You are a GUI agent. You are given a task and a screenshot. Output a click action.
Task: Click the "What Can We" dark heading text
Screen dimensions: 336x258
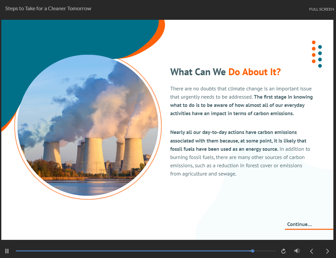pyautogui.click(x=198, y=72)
